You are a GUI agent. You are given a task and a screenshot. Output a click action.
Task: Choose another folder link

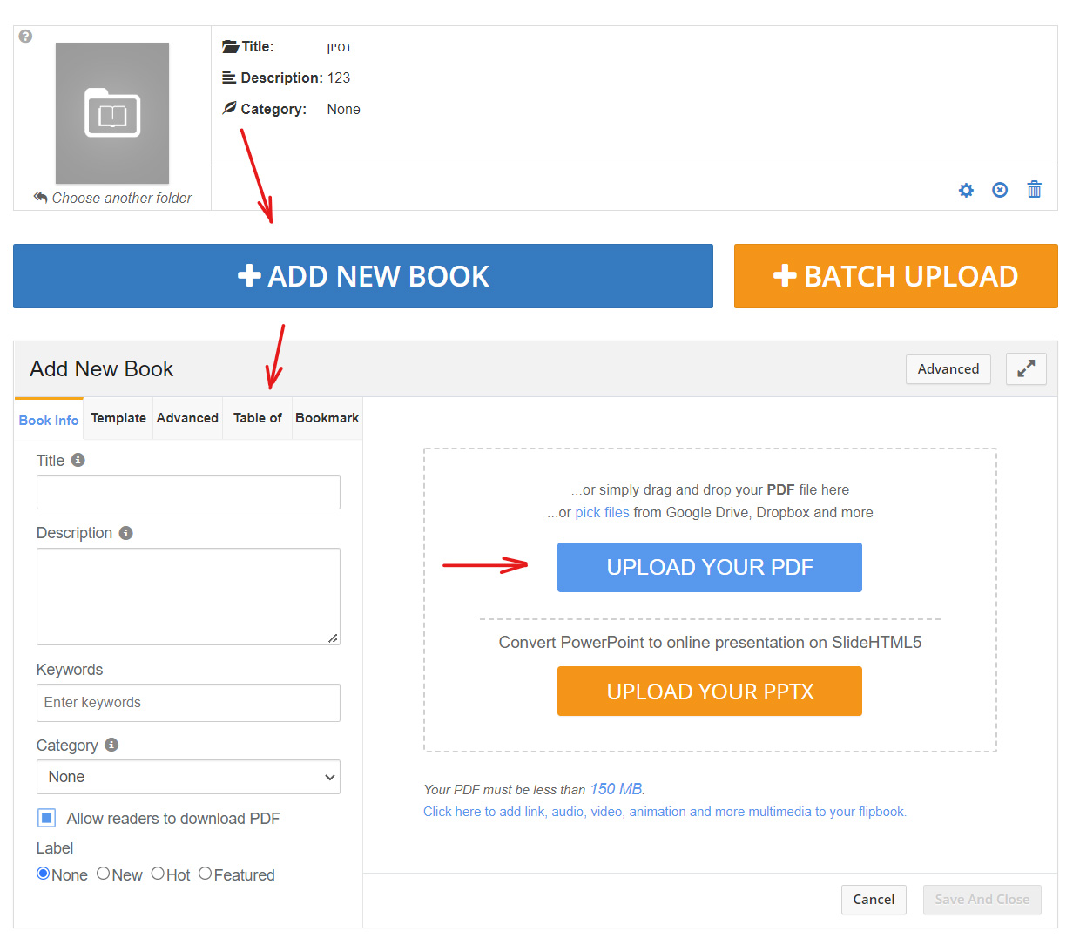pyautogui.click(x=112, y=198)
